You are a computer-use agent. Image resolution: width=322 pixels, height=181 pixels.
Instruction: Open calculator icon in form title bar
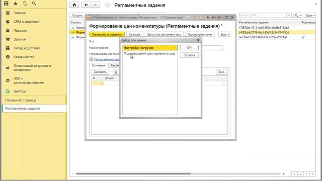point(195,18)
